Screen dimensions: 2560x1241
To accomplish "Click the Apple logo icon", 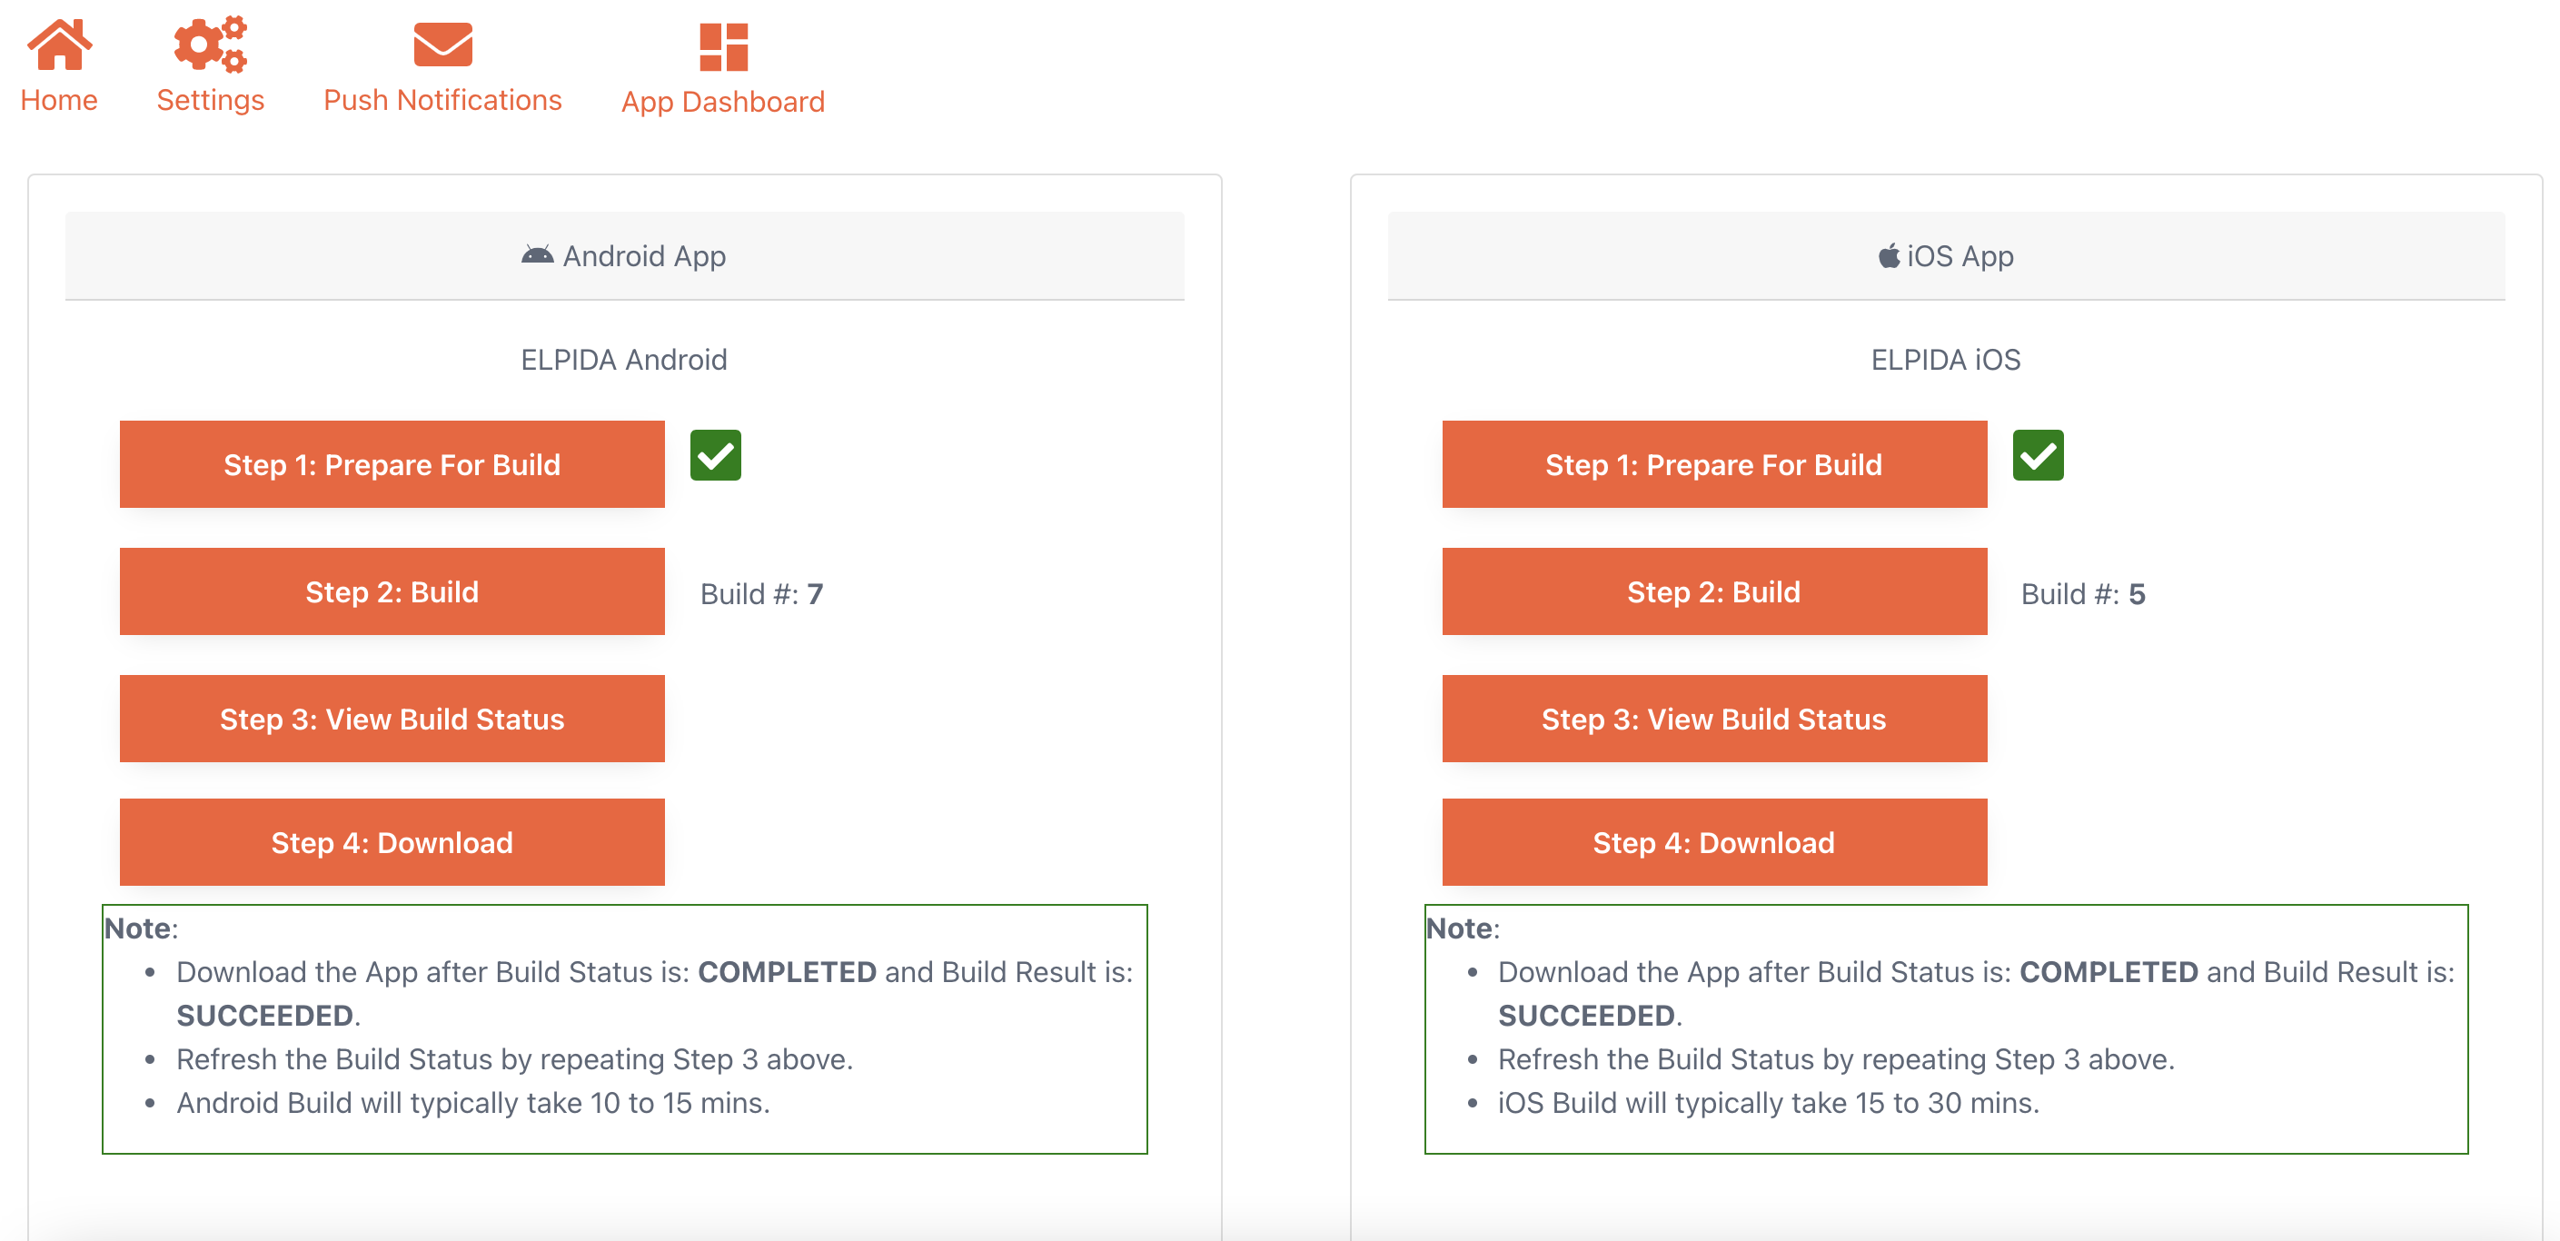I will (1888, 256).
